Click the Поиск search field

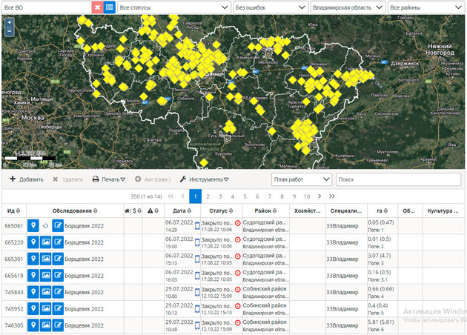[397, 179]
